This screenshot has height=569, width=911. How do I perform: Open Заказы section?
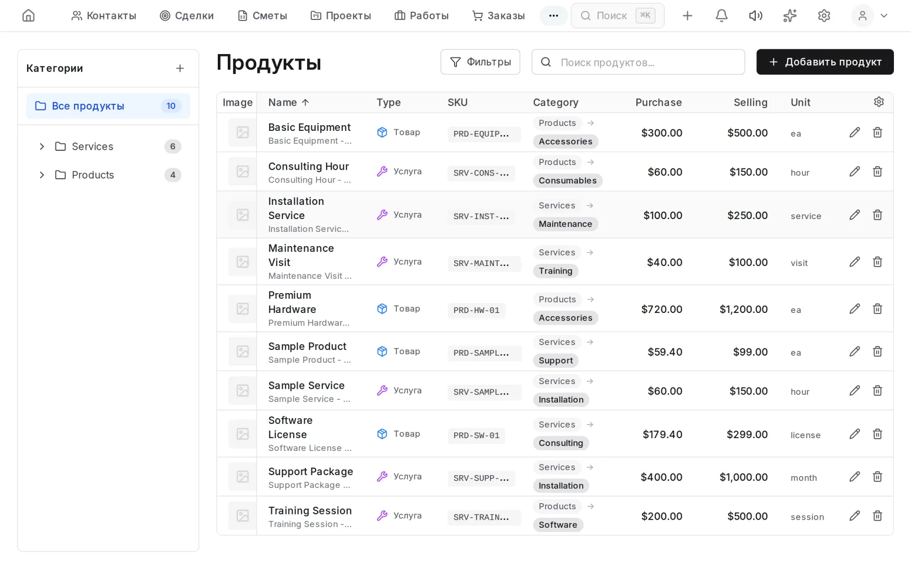click(498, 16)
